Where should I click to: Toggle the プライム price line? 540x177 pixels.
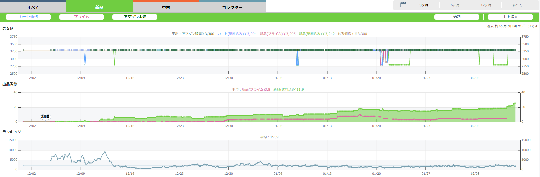pyautogui.click(x=81, y=17)
